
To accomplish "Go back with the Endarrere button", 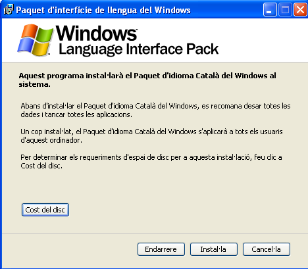I will (x=161, y=249).
